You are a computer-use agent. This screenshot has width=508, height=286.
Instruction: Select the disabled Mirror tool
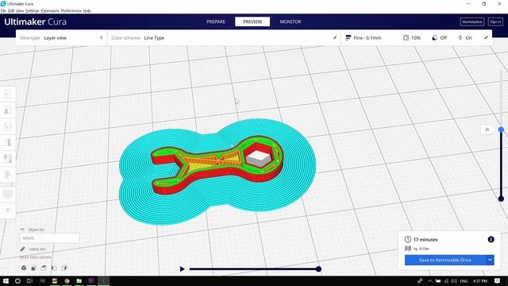[x=8, y=142]
